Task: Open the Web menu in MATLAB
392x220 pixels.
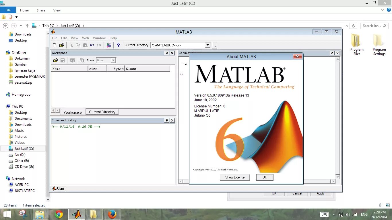Action: pos(85,38)
